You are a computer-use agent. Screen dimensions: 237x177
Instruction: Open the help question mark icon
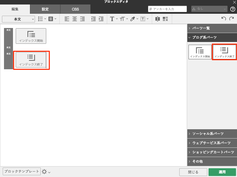[233, 9]
